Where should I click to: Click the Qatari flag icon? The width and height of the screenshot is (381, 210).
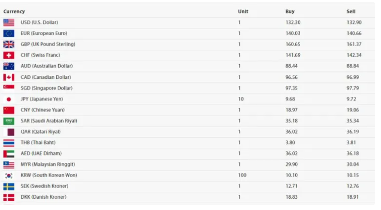pos(9,132)
